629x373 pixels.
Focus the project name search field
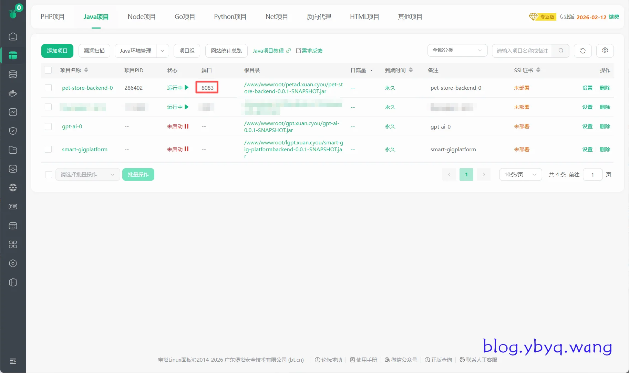pos(522,51)
